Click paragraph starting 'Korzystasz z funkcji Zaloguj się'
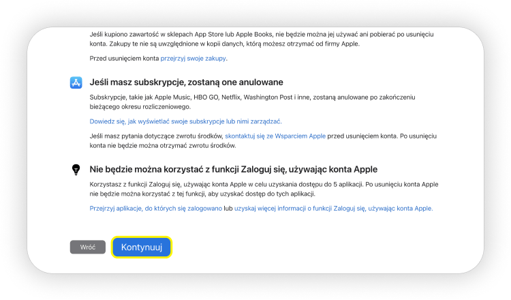The width and height of the screenshot is (511, 300). pyautogui.click(x=264, y=189)
